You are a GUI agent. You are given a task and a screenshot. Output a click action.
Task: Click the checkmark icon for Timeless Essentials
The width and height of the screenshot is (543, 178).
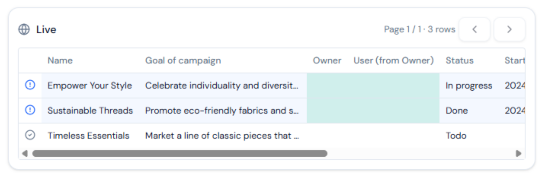click(x=30, y=135)
